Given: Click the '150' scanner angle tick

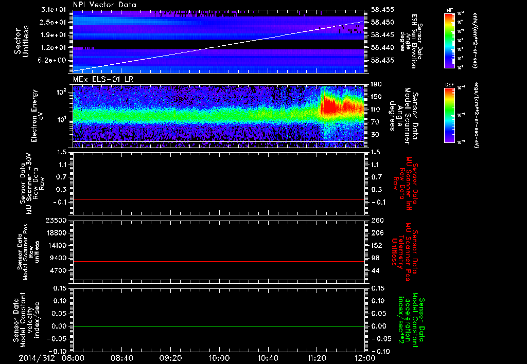Looking at the screenshot, I should coord(377,97).
